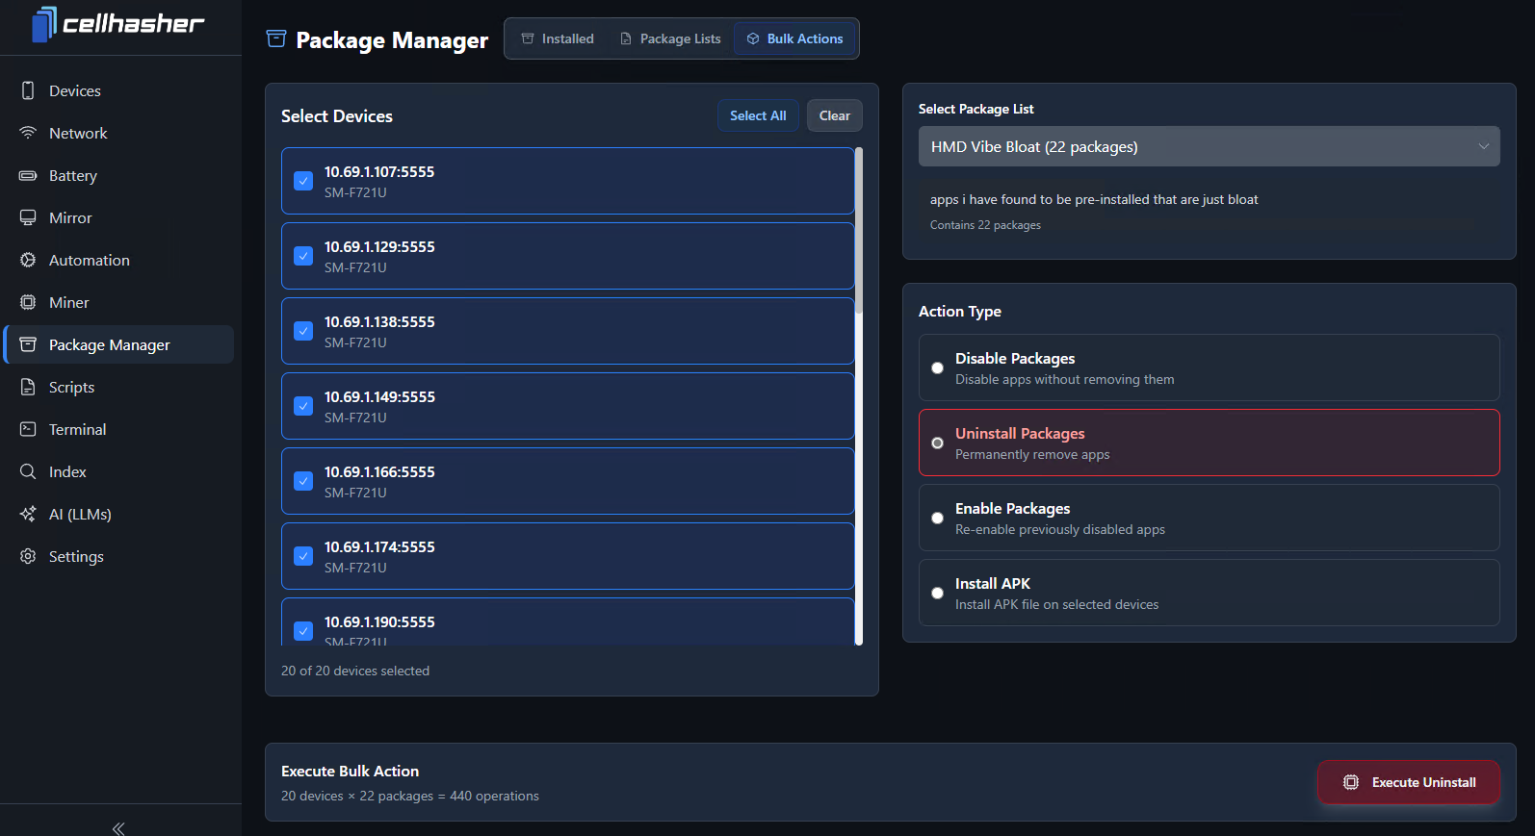Open Terminal via its sidebar icon

pos(28,429)
